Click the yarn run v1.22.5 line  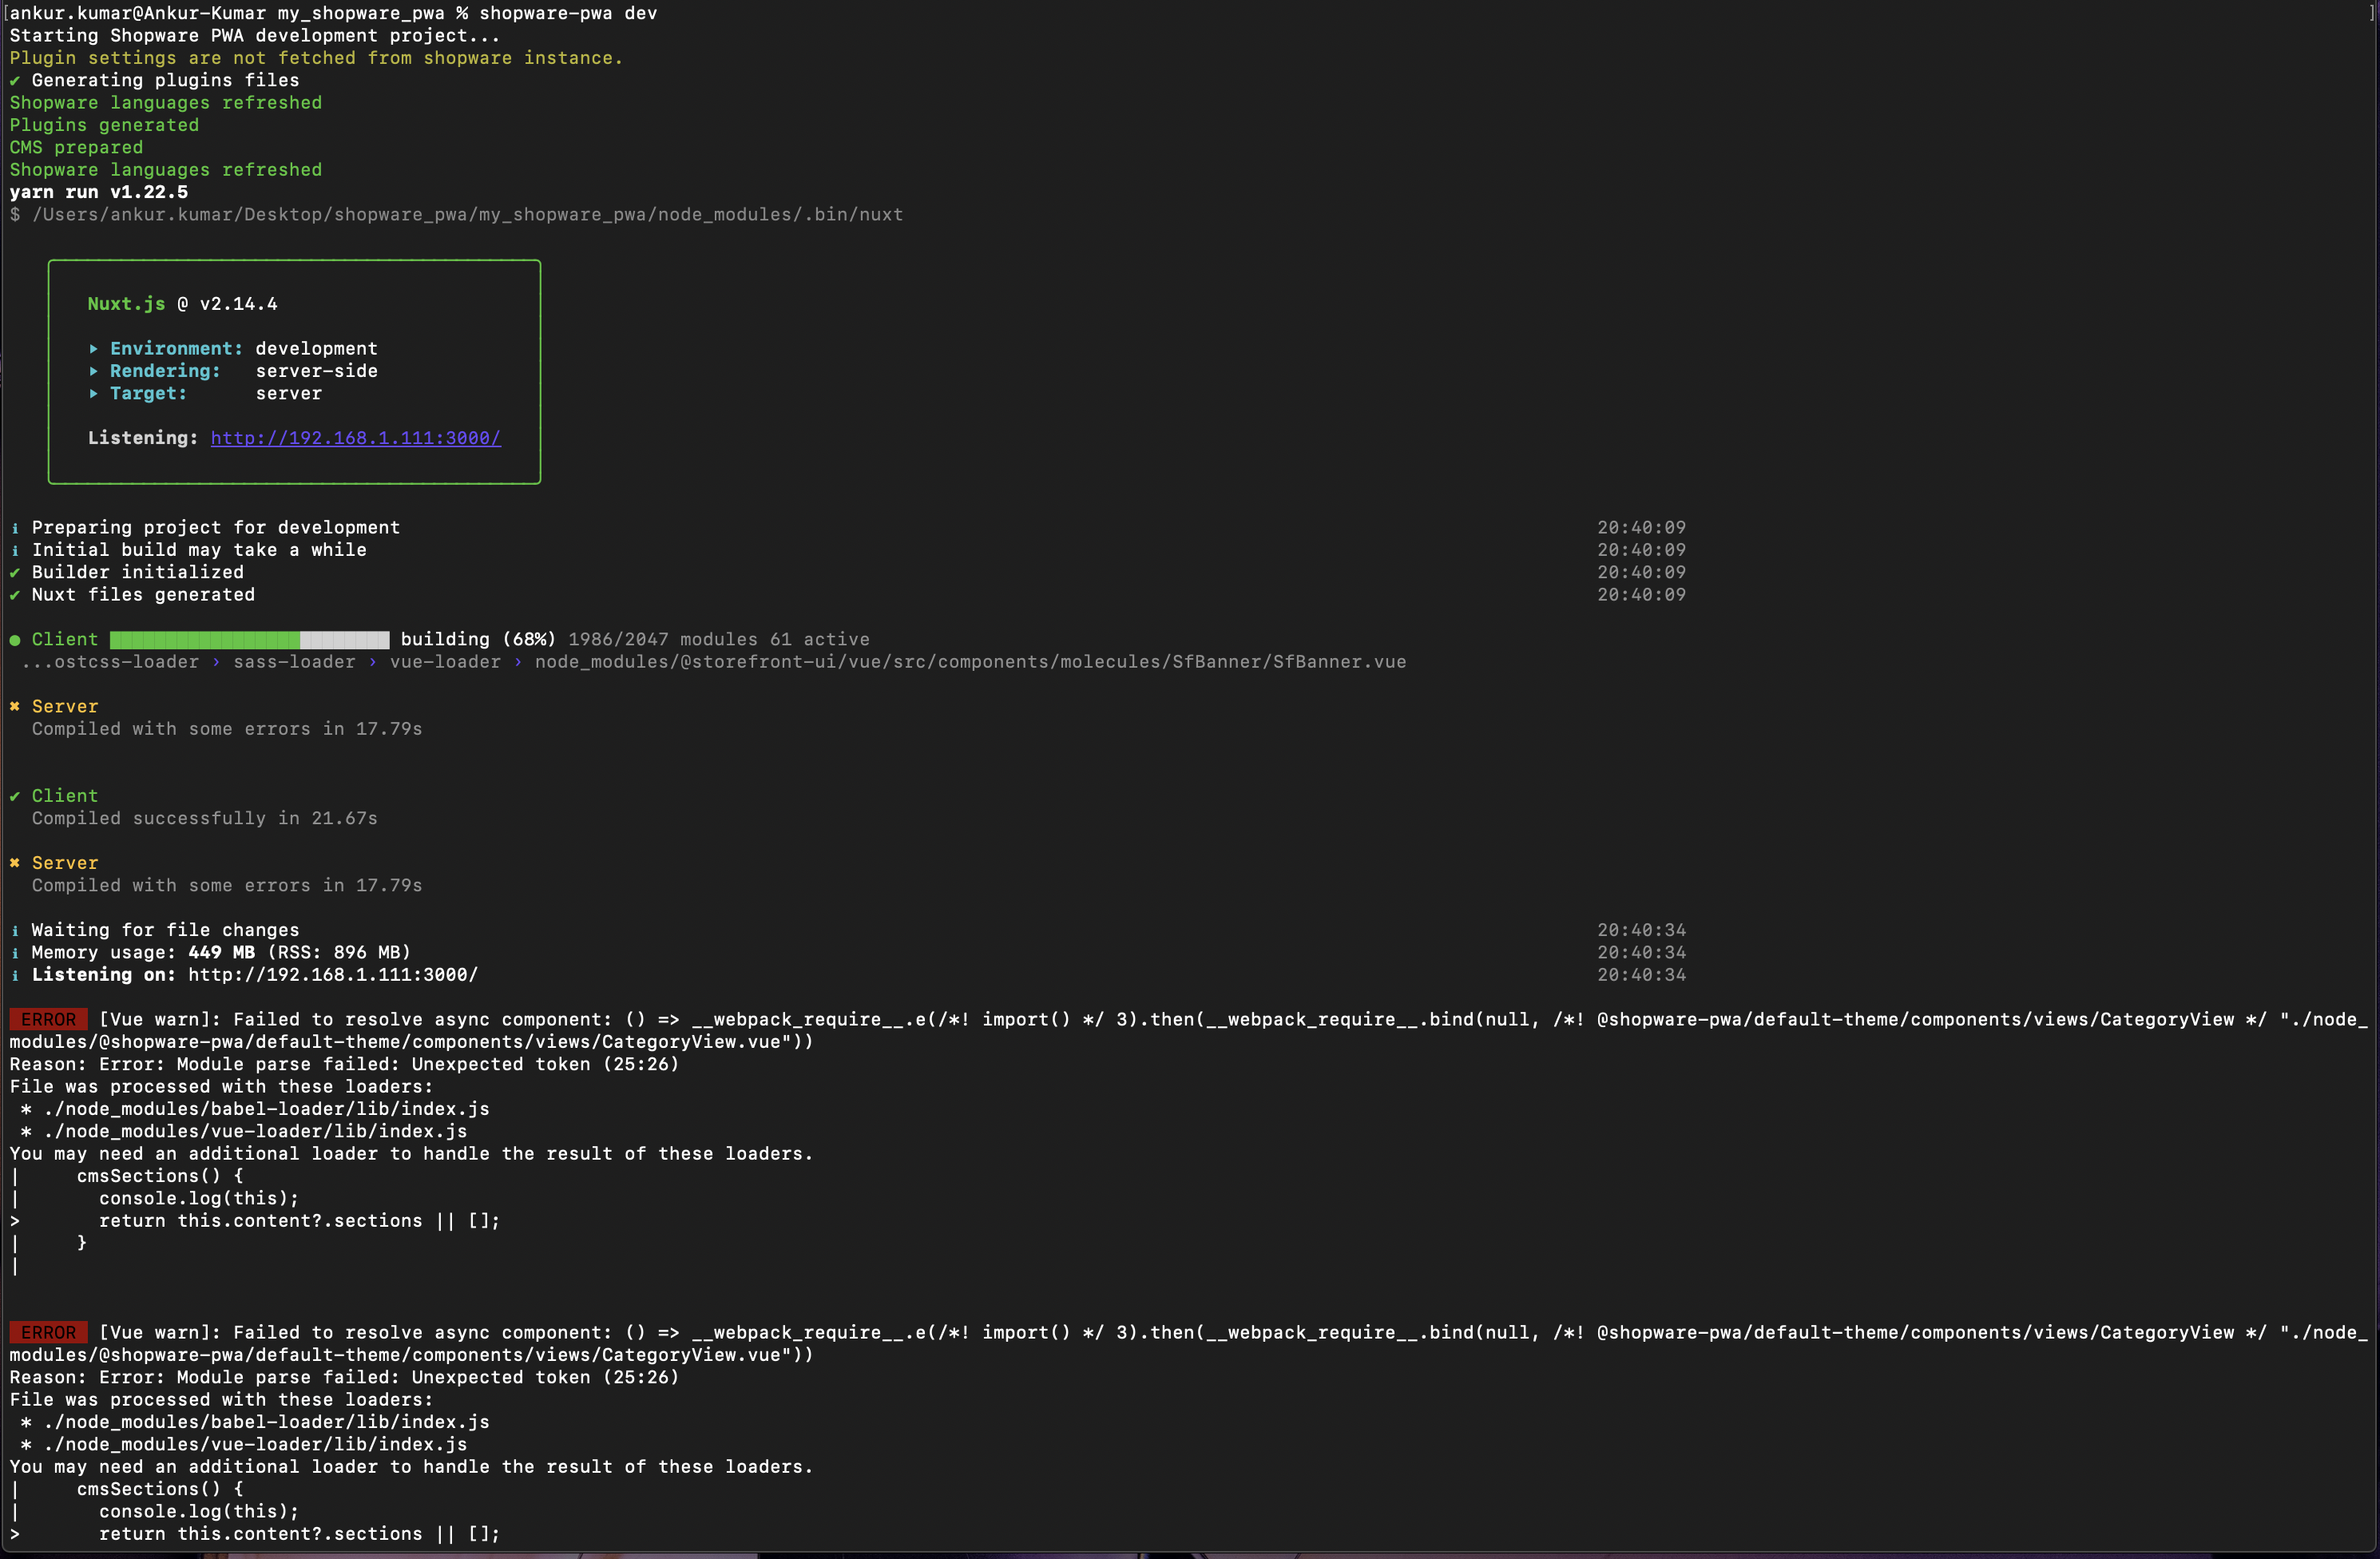coord(99,192)
